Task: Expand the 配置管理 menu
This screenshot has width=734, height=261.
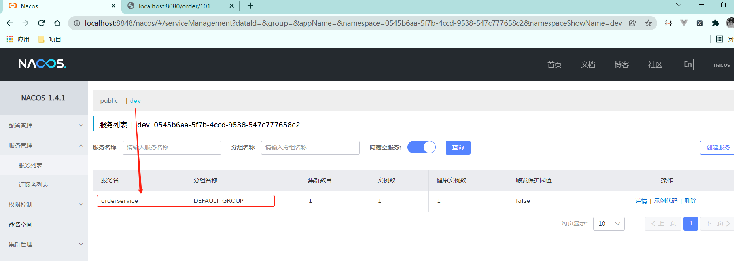Action: tap(44, 125)
